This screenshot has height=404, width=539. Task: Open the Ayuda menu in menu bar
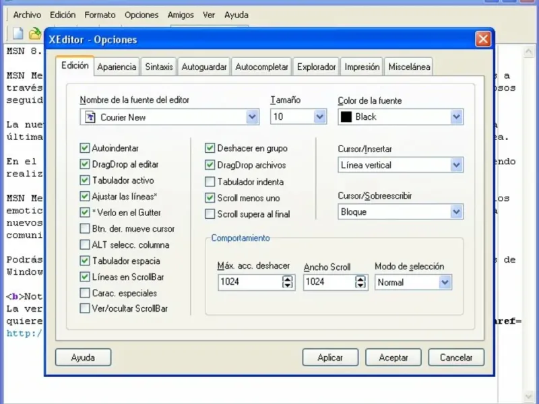click(x=236, y=15)
